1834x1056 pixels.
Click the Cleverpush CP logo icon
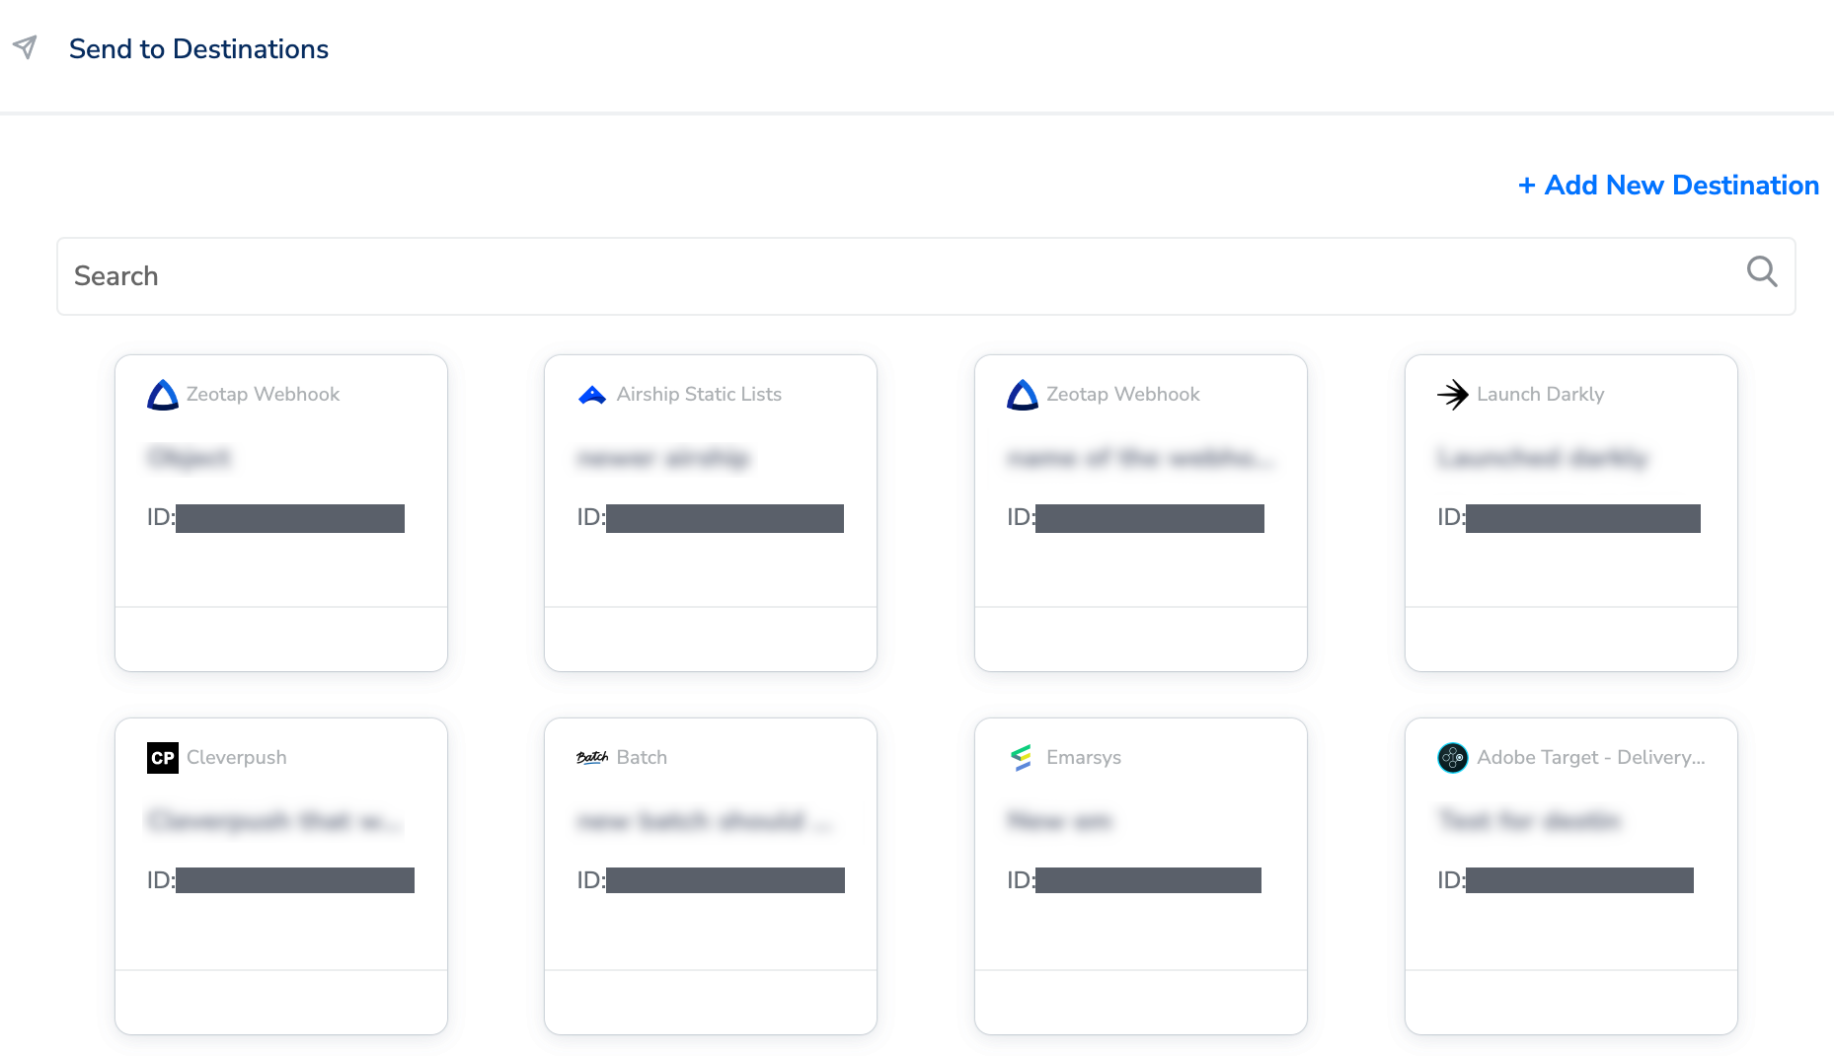click(163, 758)
